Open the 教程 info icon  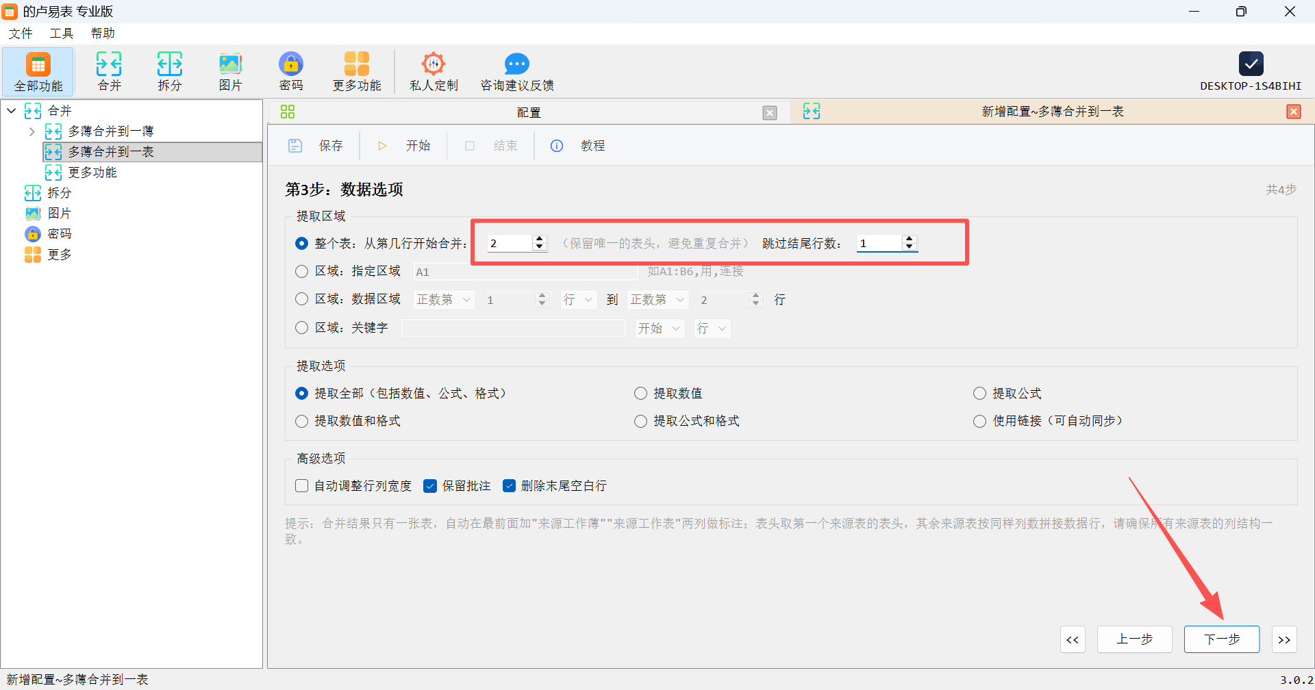(x=557, y=146)
